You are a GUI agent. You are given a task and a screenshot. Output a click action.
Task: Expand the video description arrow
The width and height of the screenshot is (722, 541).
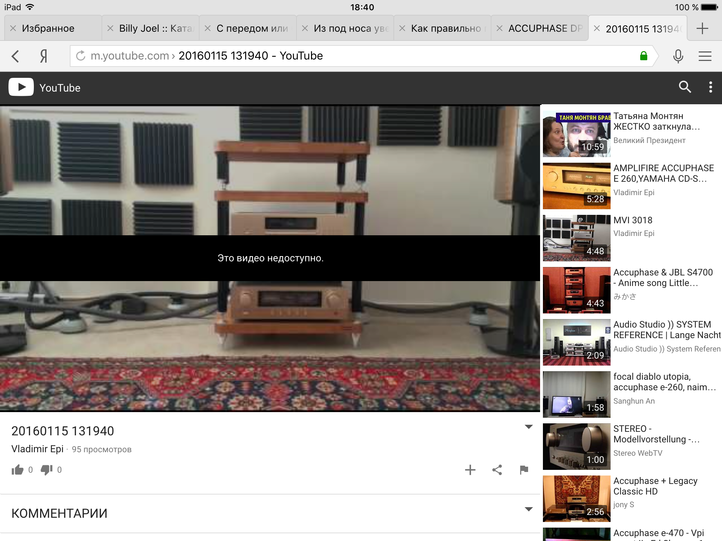pyautogui.click(x=528, y=427)
